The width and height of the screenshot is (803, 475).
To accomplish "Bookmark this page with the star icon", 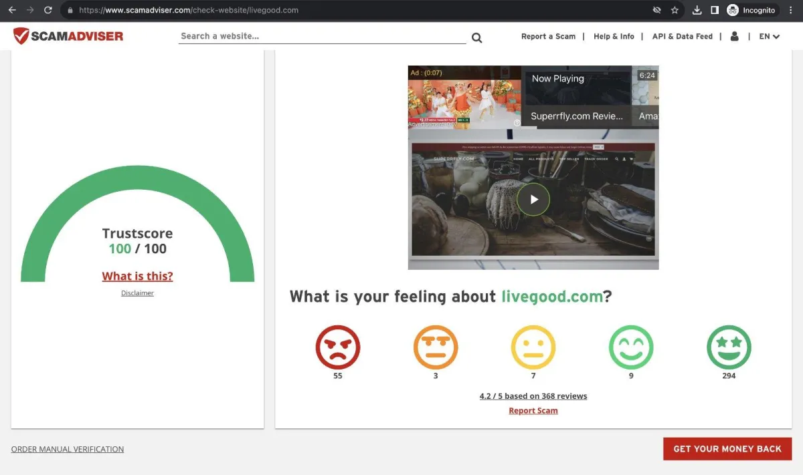I will (x=675, y=11).
